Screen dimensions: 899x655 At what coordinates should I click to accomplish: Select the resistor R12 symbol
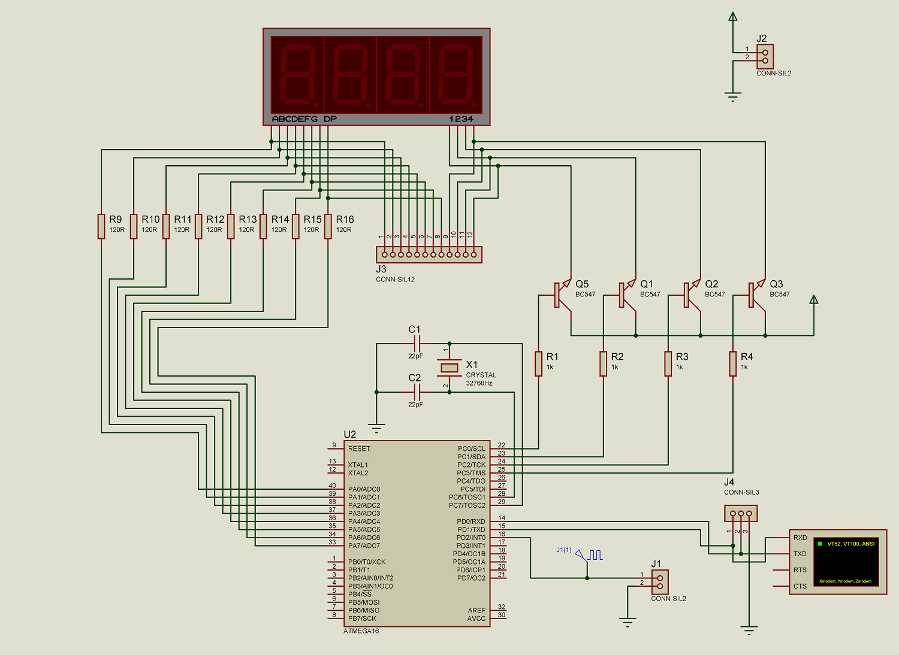pos(198,226)
